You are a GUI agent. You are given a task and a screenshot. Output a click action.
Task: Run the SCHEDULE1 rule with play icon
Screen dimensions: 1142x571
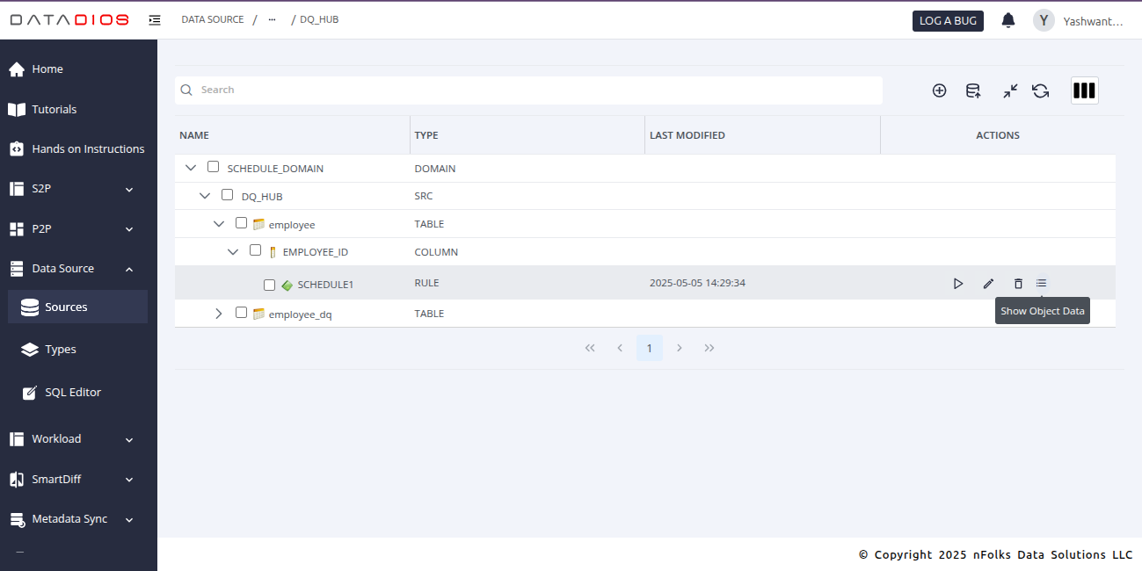pos(958,284)
